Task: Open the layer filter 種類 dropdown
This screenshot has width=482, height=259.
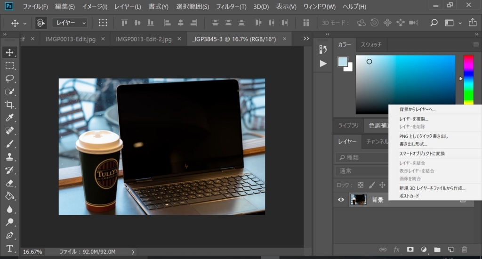Action: (x=362, y=157)
